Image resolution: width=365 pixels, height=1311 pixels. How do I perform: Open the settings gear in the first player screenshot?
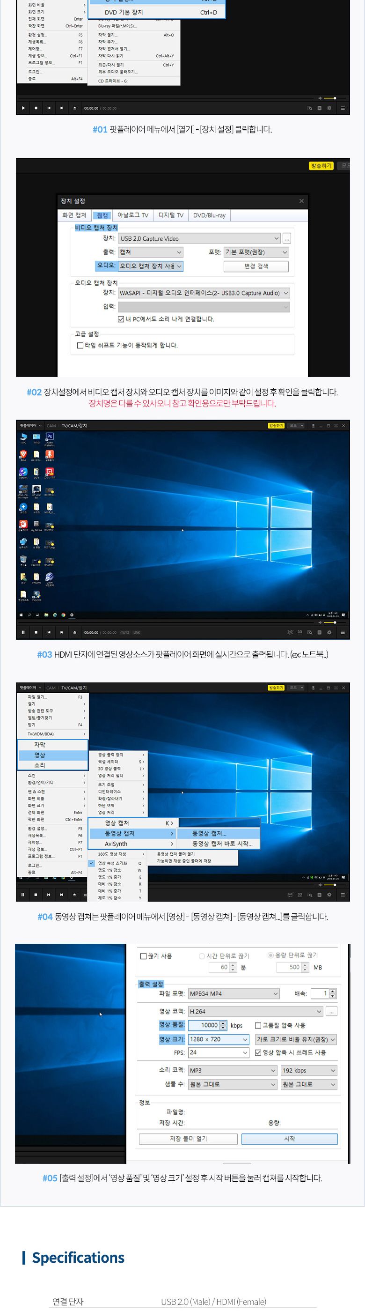point(329,108)
